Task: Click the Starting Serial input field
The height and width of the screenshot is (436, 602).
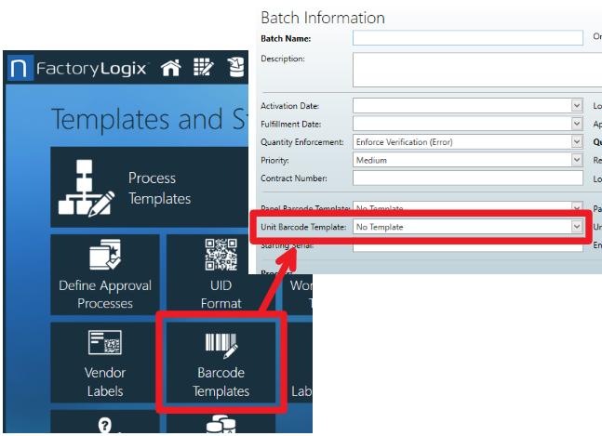Action: [468, 247]
